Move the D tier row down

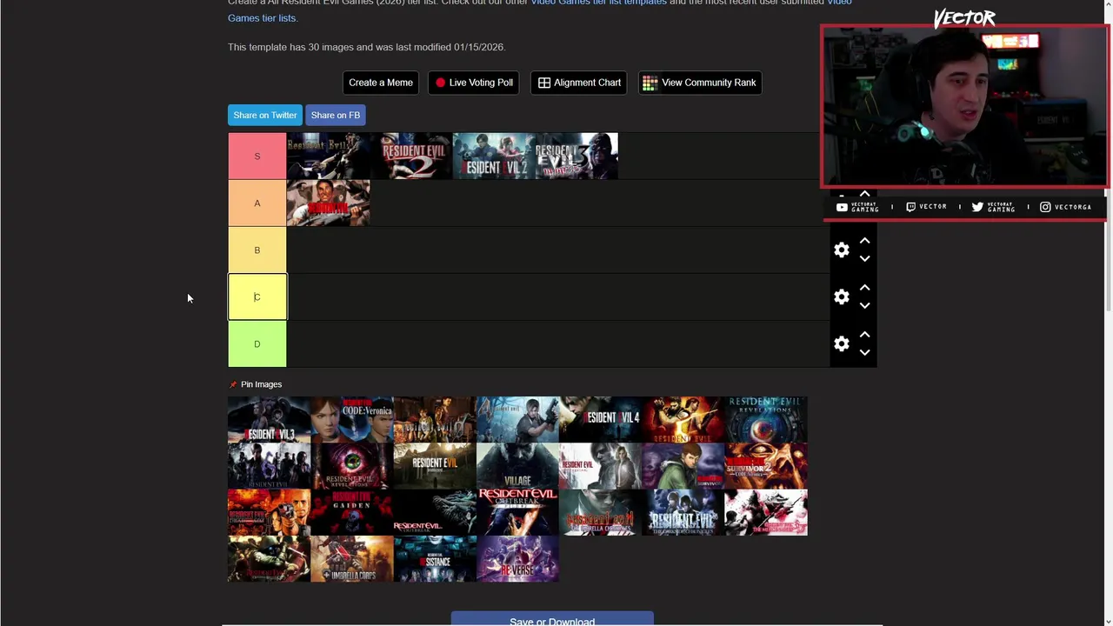coord(864,352)
